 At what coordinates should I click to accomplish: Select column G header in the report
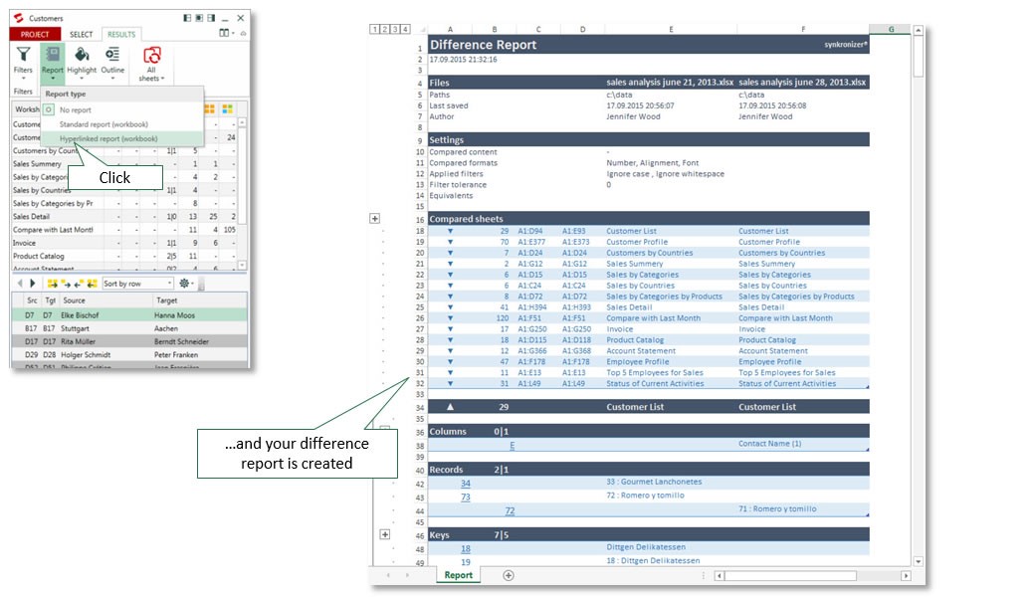click(891, 29)
